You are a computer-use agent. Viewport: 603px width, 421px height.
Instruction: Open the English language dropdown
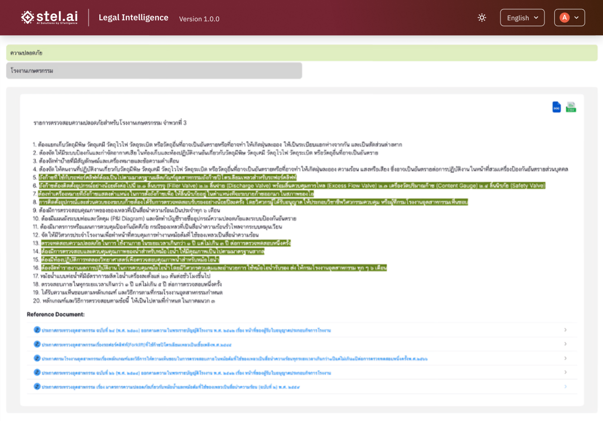(522, 18)
